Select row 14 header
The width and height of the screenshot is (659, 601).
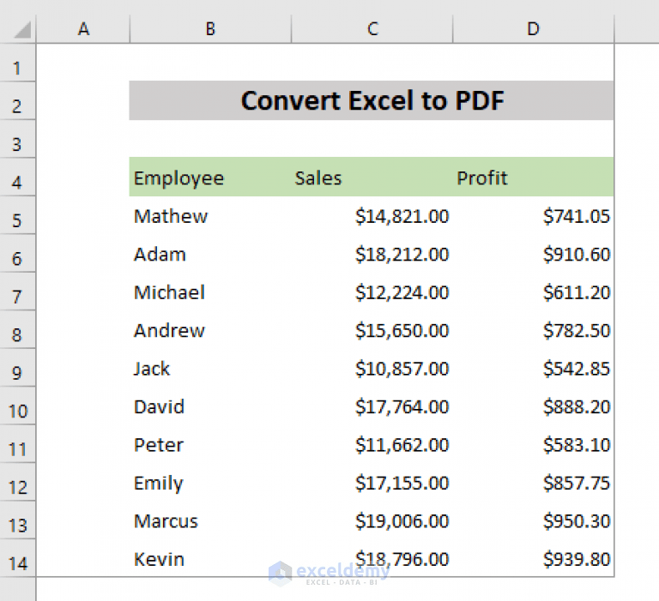(18, 558)
